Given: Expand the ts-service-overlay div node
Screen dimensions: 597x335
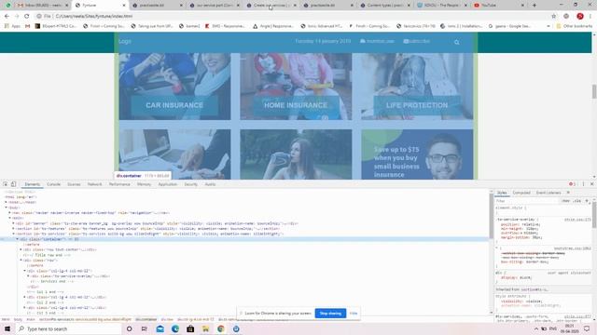Looking at the screenshot, I should [29, 276].
